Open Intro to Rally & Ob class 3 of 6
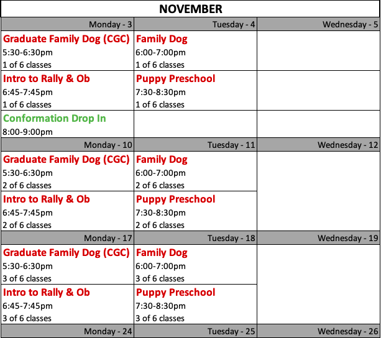The width and height of the screenshot is (381, 338). 47,293
